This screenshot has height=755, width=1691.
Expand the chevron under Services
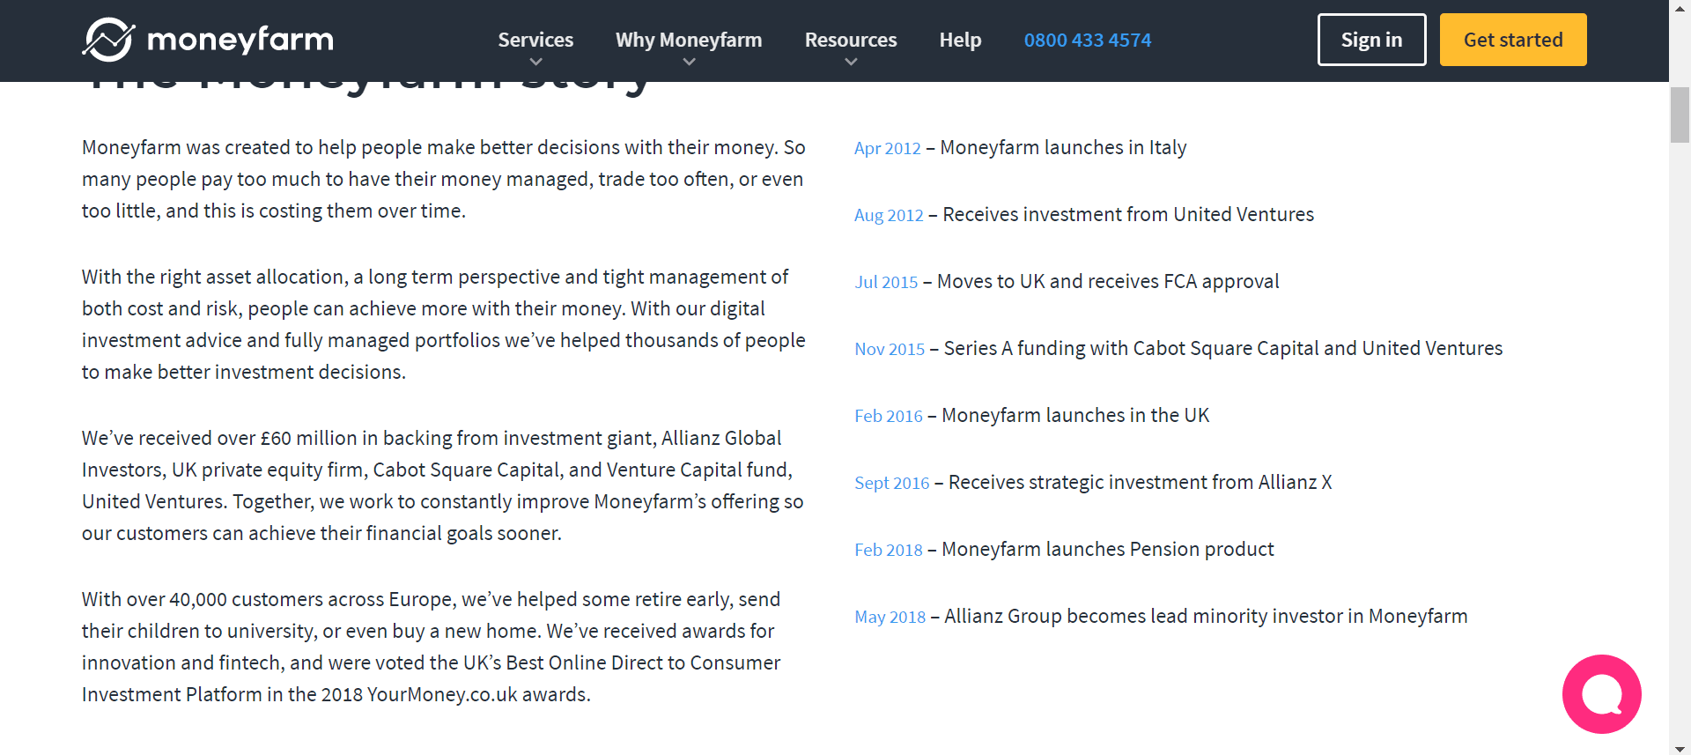tap(535, 62)
